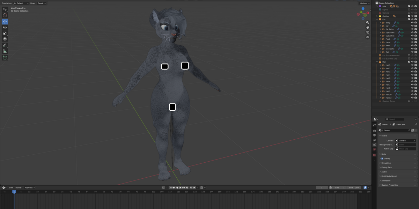Viewport: 419px width, 209px height.
Task: Choose the Scale tool
Action: click(x=5, y=33)
